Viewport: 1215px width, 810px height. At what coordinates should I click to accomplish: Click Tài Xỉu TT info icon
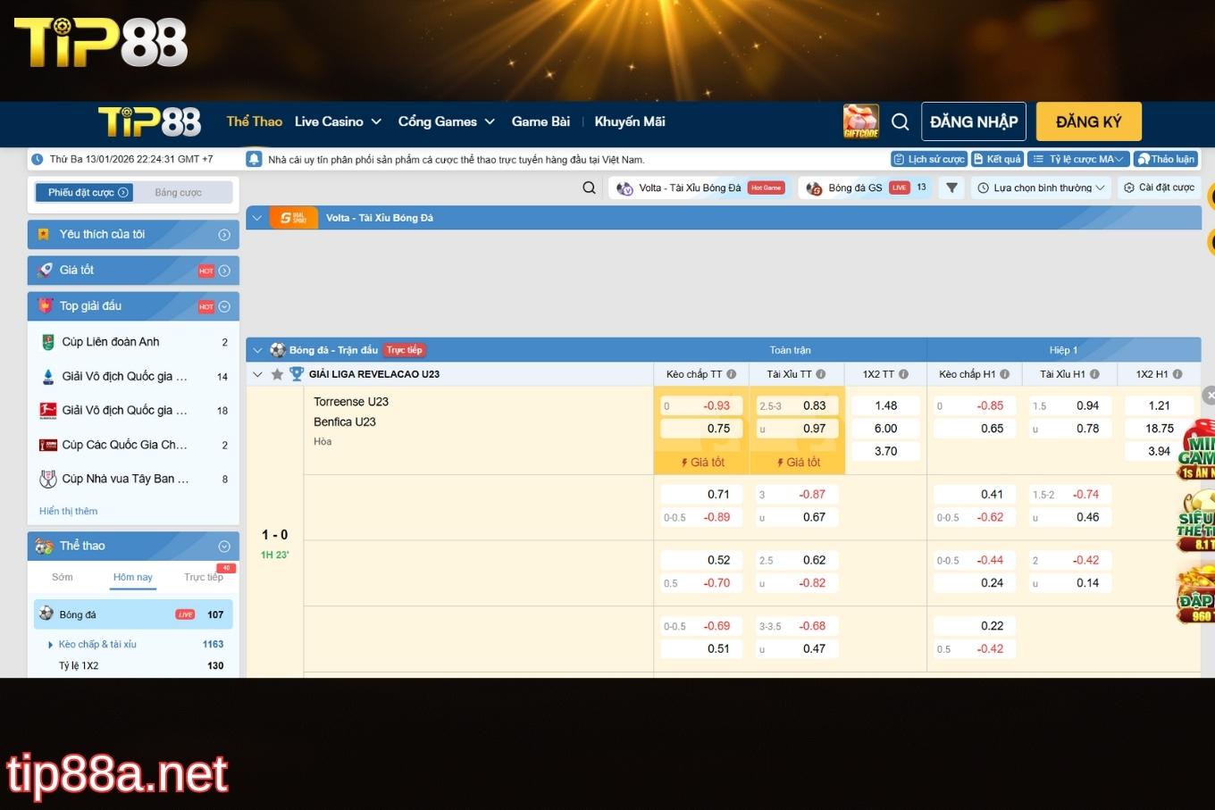(x=820, y=374)
